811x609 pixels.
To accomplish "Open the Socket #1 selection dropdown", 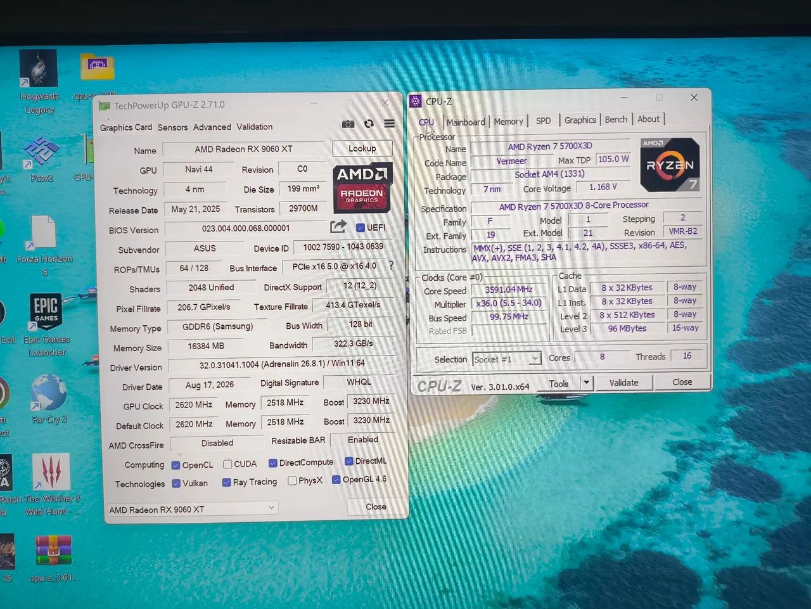I will click(x=506, y=359).
